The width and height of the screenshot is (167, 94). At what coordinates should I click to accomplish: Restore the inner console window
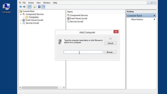tap(152, 3)
